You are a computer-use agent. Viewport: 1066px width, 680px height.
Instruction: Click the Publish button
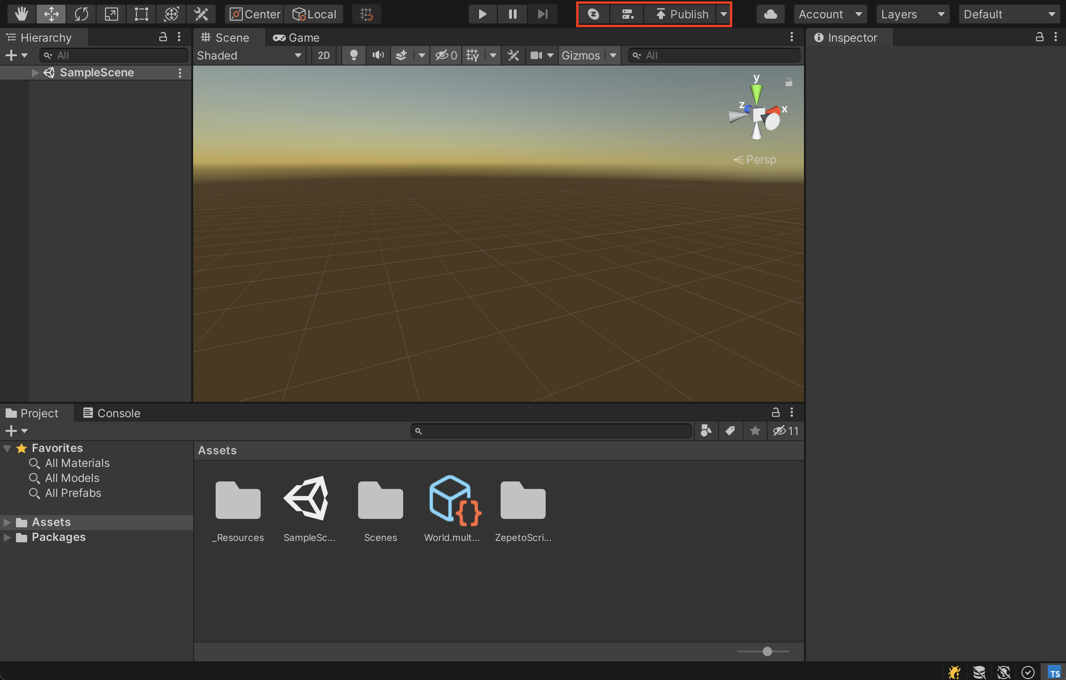[x=682, y=14]
